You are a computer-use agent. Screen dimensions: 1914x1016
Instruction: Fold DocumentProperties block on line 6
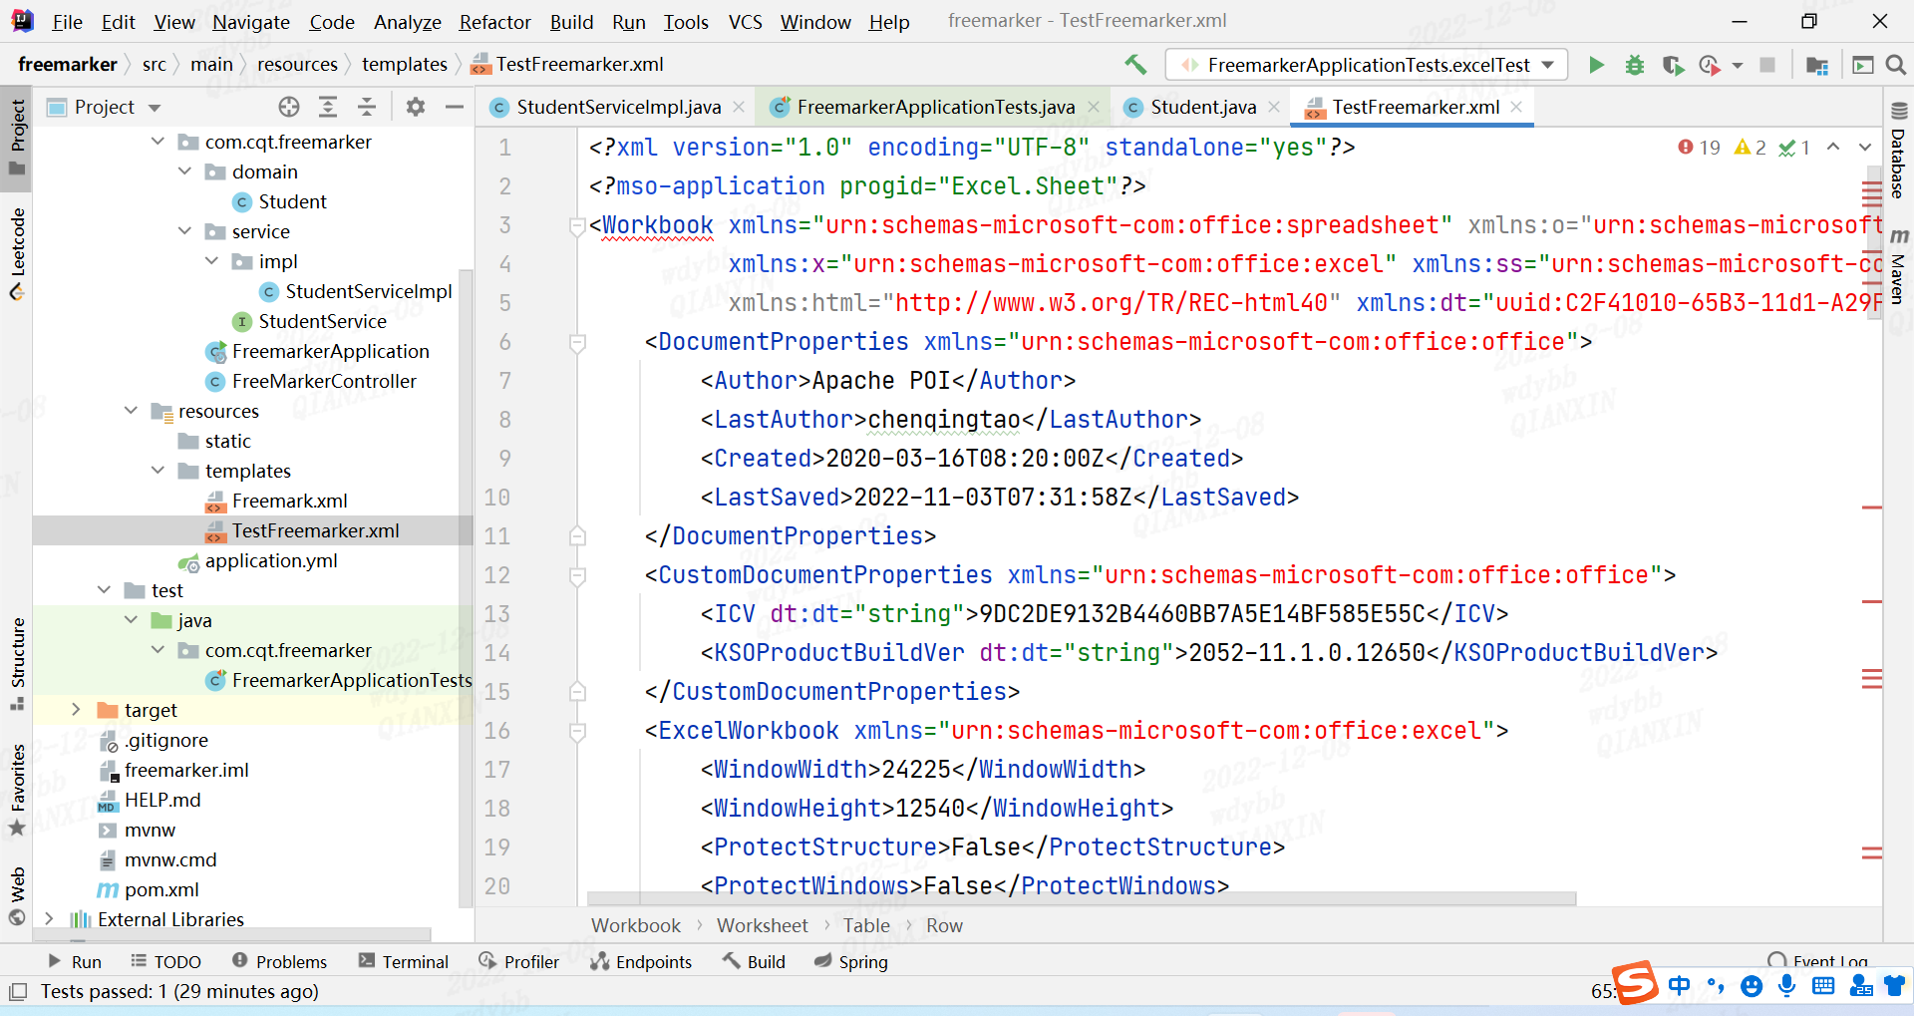576,343
